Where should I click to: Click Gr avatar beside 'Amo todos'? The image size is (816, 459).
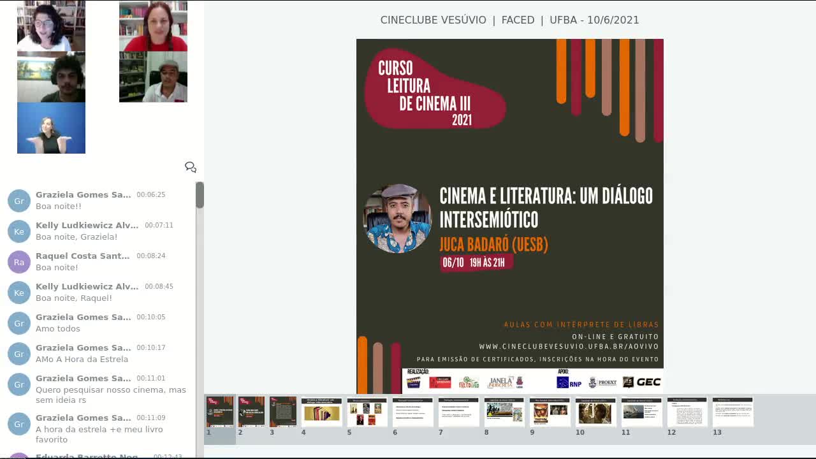click(19, 323)
